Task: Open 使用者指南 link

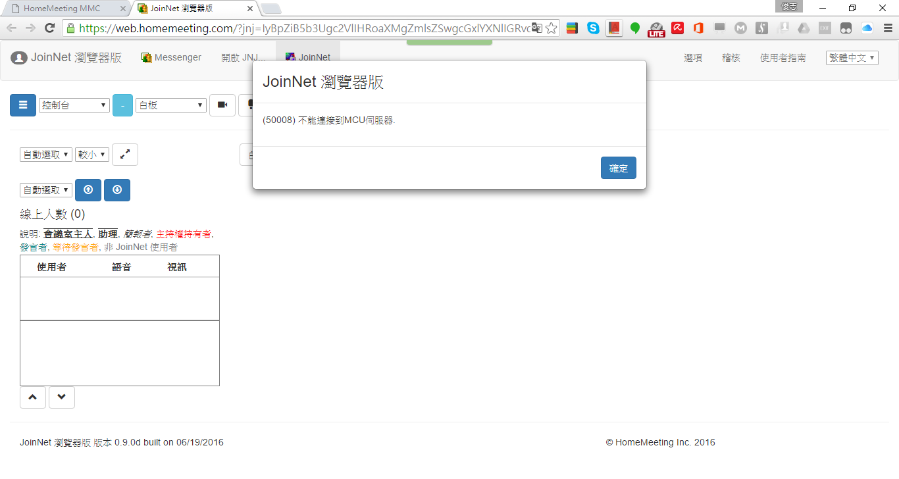Action: tap(783, 58)
